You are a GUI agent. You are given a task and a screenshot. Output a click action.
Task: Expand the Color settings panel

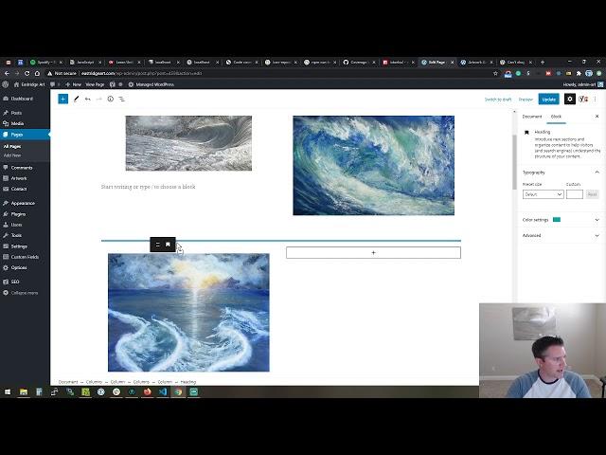pos(597,220)
